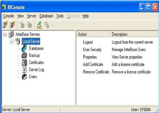Click the Remove Certificate action
159x113 pixels.
[96, 72]
